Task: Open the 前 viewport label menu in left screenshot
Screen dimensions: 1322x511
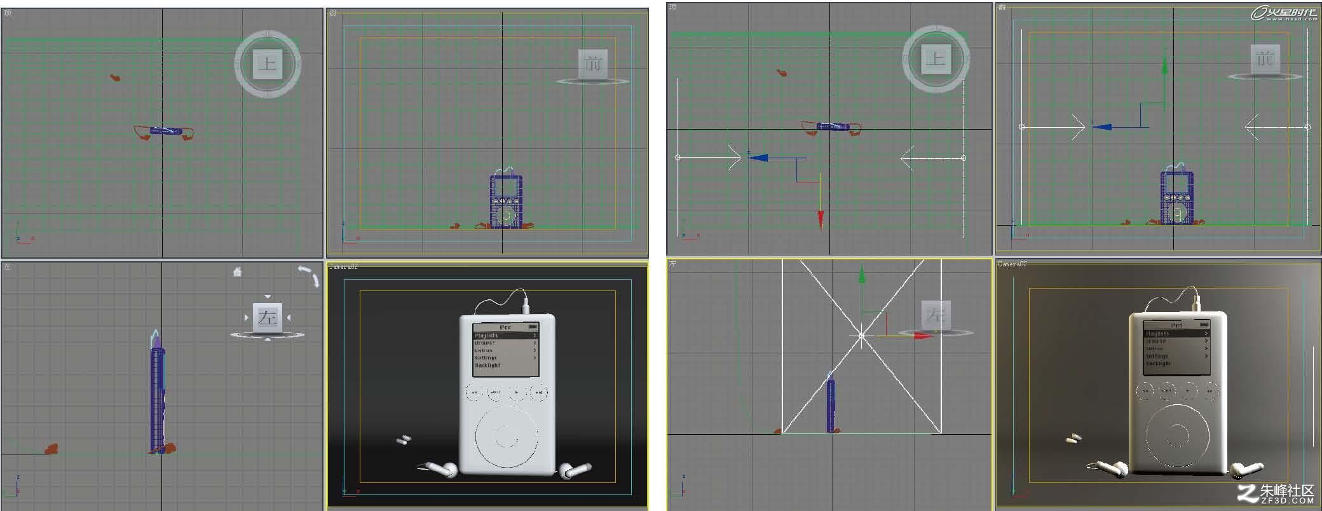Action: coord(333,13)
